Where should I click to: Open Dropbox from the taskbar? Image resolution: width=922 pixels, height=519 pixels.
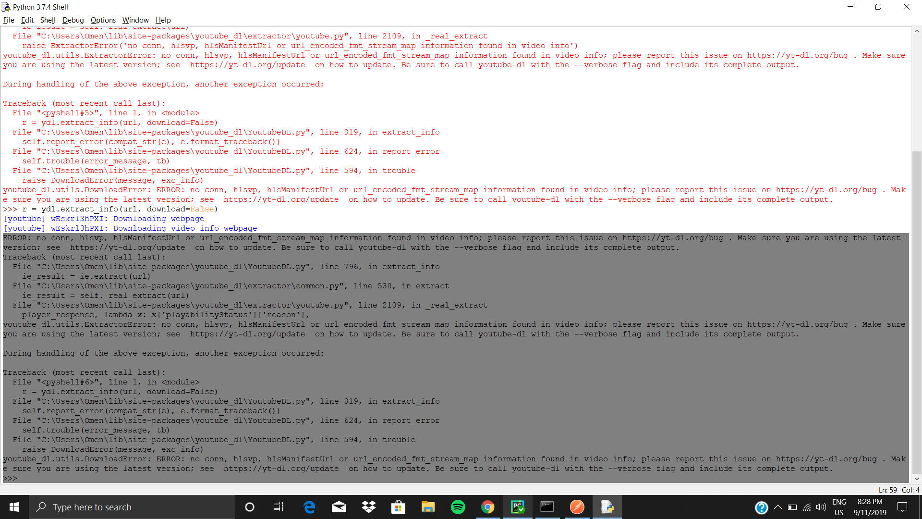pos(369,507)
